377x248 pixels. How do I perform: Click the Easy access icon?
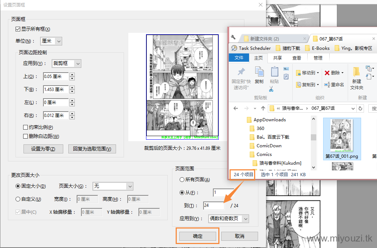pos(368,77)
